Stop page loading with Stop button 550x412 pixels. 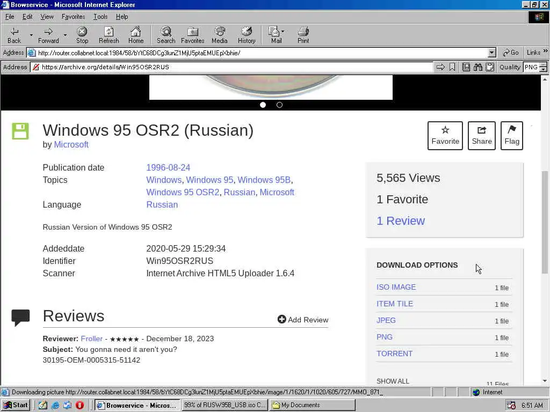coord(82,35)
